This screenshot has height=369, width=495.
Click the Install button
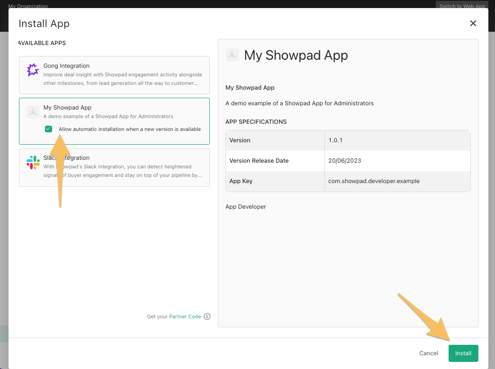[463, 353]
